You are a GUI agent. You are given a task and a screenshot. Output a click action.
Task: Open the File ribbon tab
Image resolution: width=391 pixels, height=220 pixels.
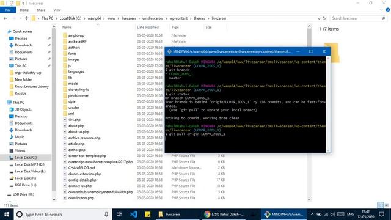(8, 10)
